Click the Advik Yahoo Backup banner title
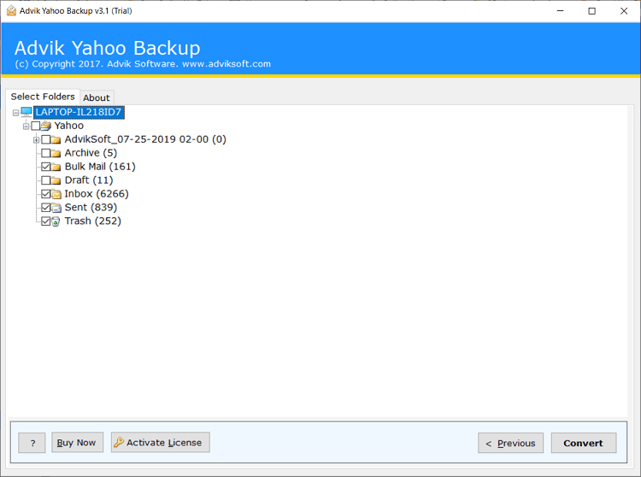 point(108,48)
